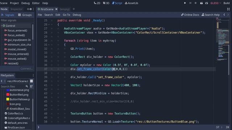
Task: Toggle FileSystem split mode icon
Action: tap(32, 81)
